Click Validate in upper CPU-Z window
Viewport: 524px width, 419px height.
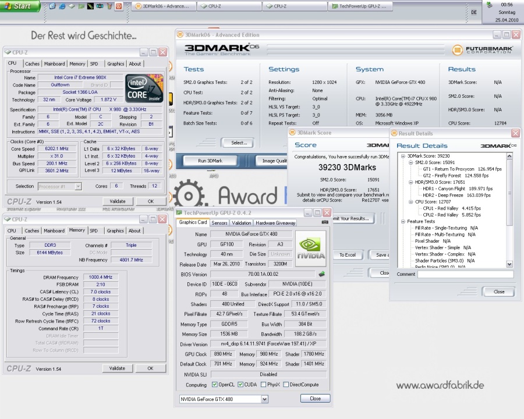118,201
